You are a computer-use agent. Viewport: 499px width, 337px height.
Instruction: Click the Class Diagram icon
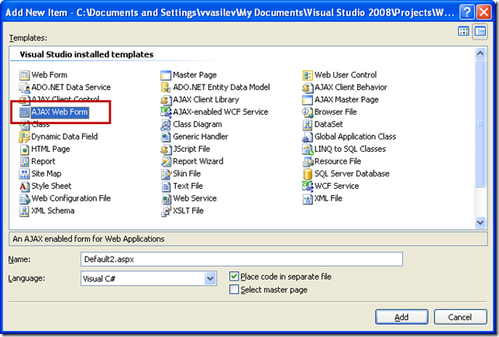point(166,125)
